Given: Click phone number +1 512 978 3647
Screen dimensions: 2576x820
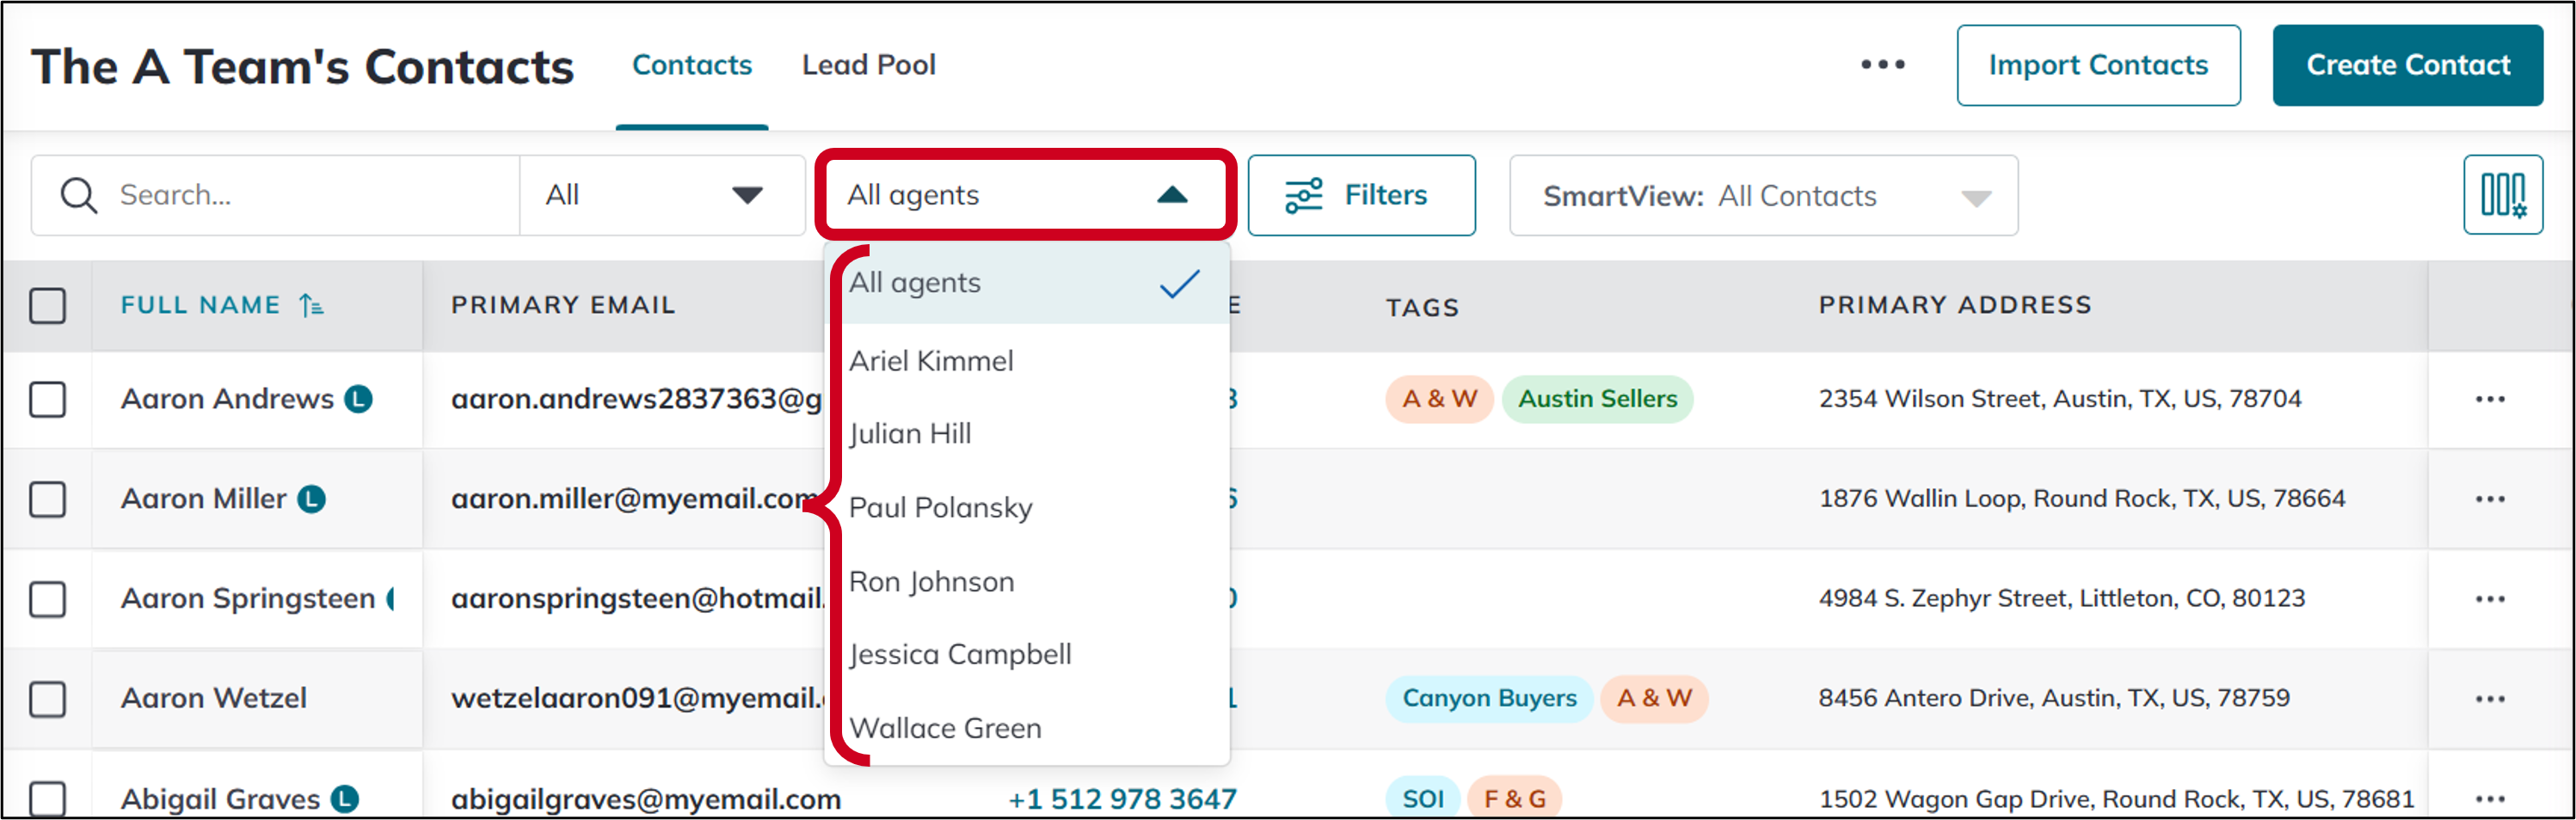Looking at the screenshot, I should (x=1122, y=799).
